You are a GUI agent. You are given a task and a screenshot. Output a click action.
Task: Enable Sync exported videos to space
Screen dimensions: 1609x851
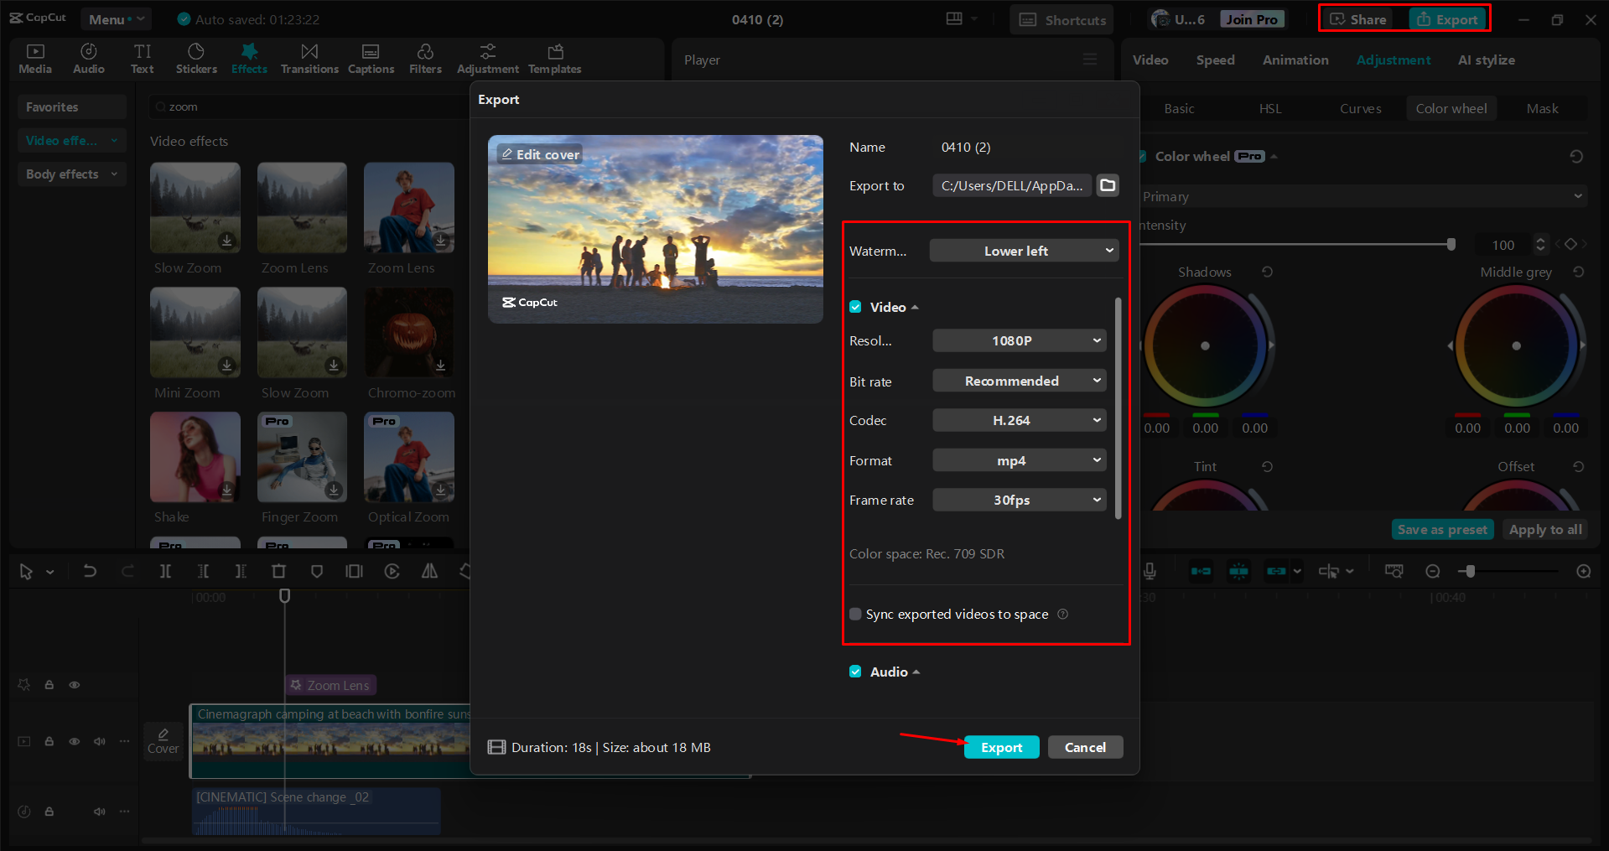point(855,614)
